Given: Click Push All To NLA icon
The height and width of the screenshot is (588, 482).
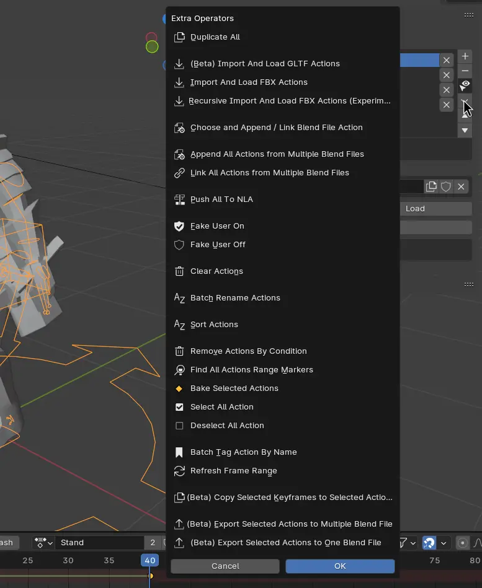Looking at the screenshot, I should tap(179, 200).
